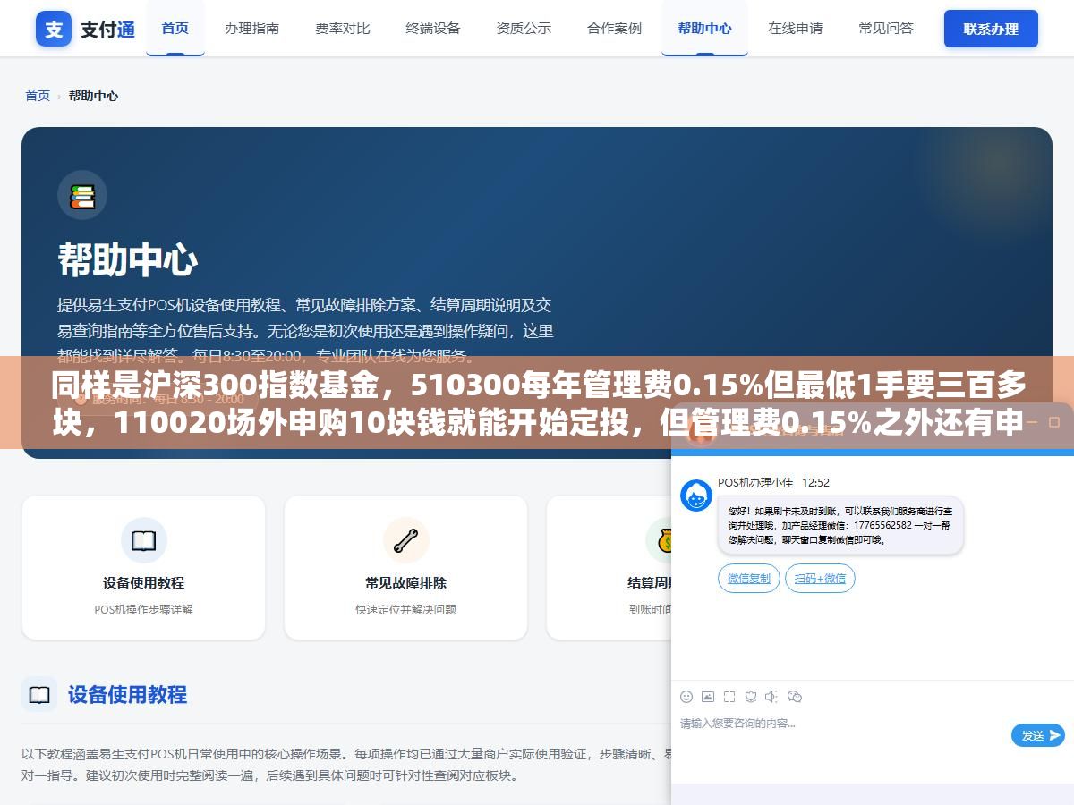Click the open book icon on 设备使用教程 card
This screenshot has width=1074, height=805.
point(143,540)
